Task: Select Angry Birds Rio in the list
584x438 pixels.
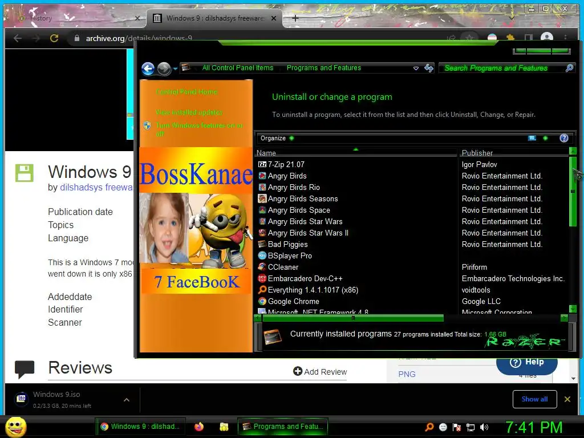Action: [294, 187]
